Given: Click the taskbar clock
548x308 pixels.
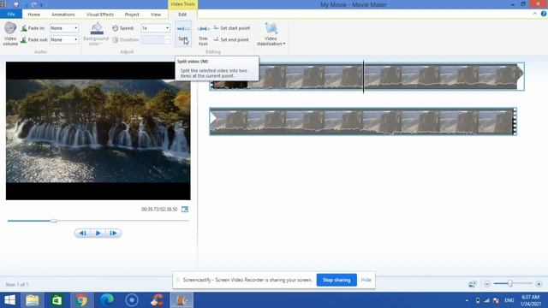Looking at the screenshot, I should (x=531, y=300).
